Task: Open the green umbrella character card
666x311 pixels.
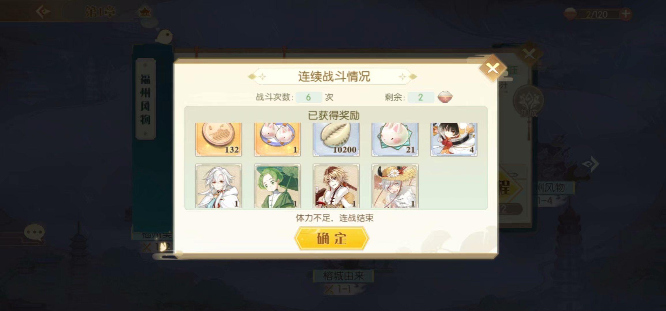Action: [277, 186]
